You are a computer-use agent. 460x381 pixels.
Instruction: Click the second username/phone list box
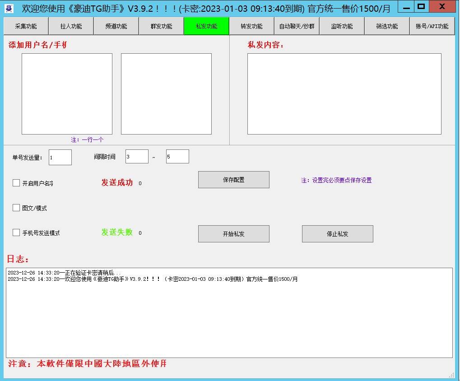166,94
